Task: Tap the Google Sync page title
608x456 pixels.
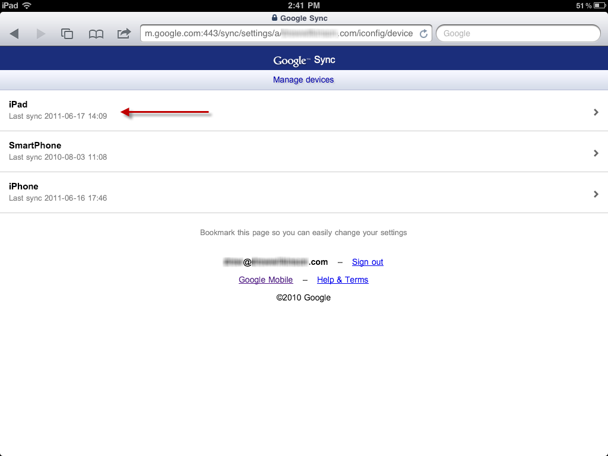Action: pos(303,18)
